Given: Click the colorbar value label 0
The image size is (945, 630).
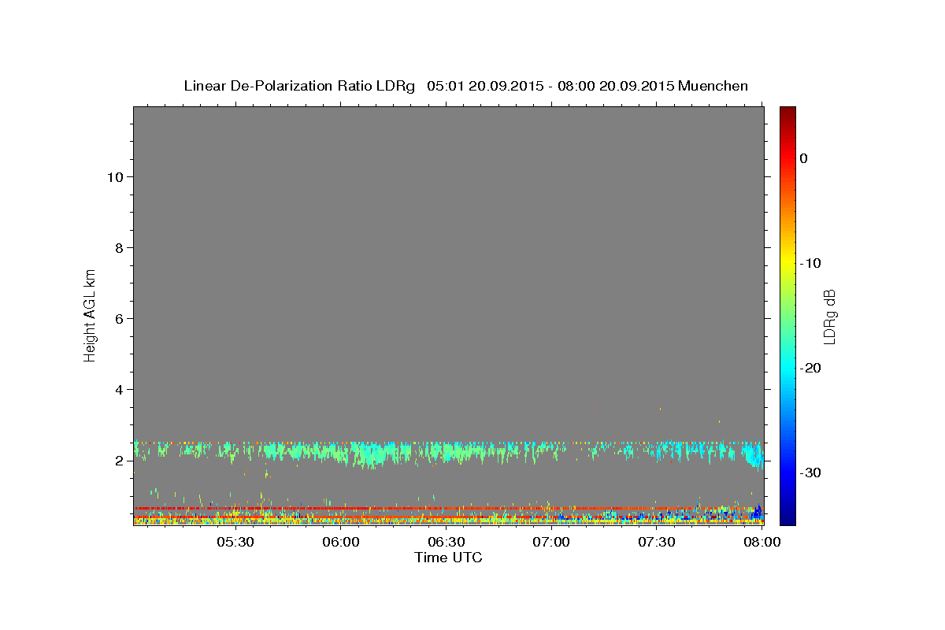Looking at the screenshot, I should tap(803, 158).
